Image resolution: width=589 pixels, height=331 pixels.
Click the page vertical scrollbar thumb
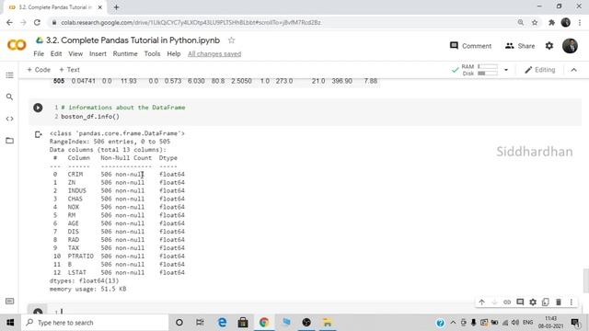click(585, 280)
